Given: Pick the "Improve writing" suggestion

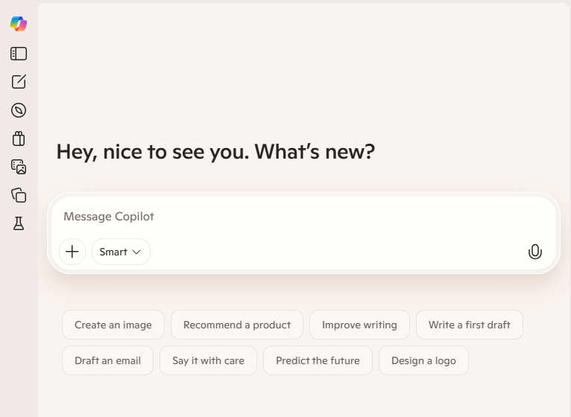Looking at the screenshot, I should 359,325.
